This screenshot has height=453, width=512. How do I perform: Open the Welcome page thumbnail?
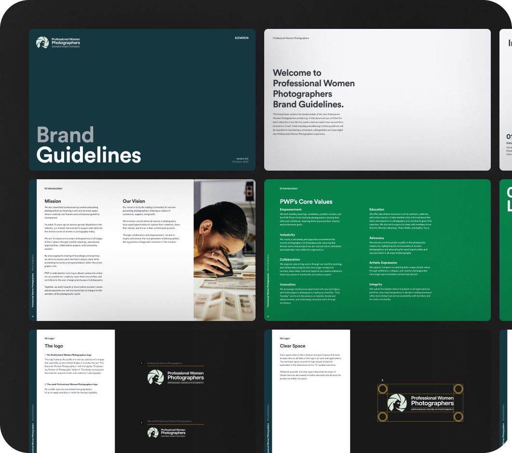(x=377, y=100)
